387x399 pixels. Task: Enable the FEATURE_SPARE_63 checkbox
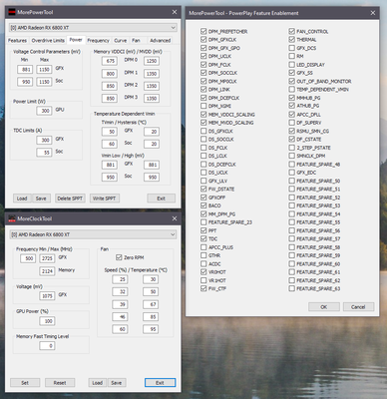pos(292,288)
